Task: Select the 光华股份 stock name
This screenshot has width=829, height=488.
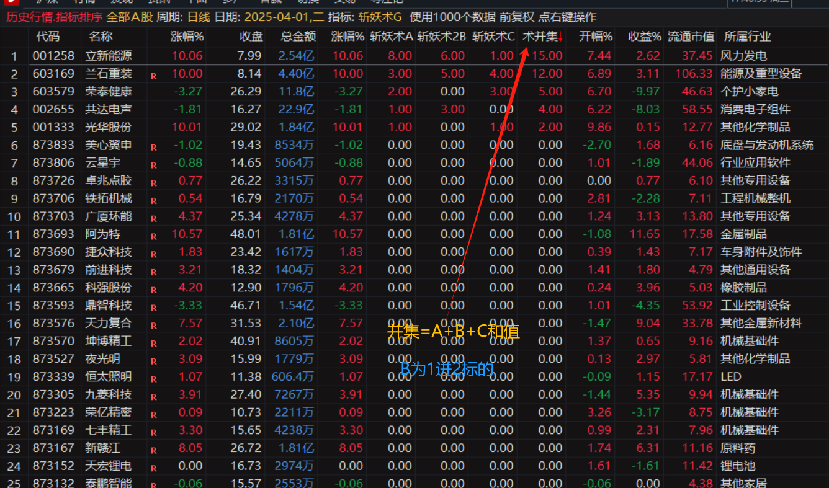Action: [109, 127]
